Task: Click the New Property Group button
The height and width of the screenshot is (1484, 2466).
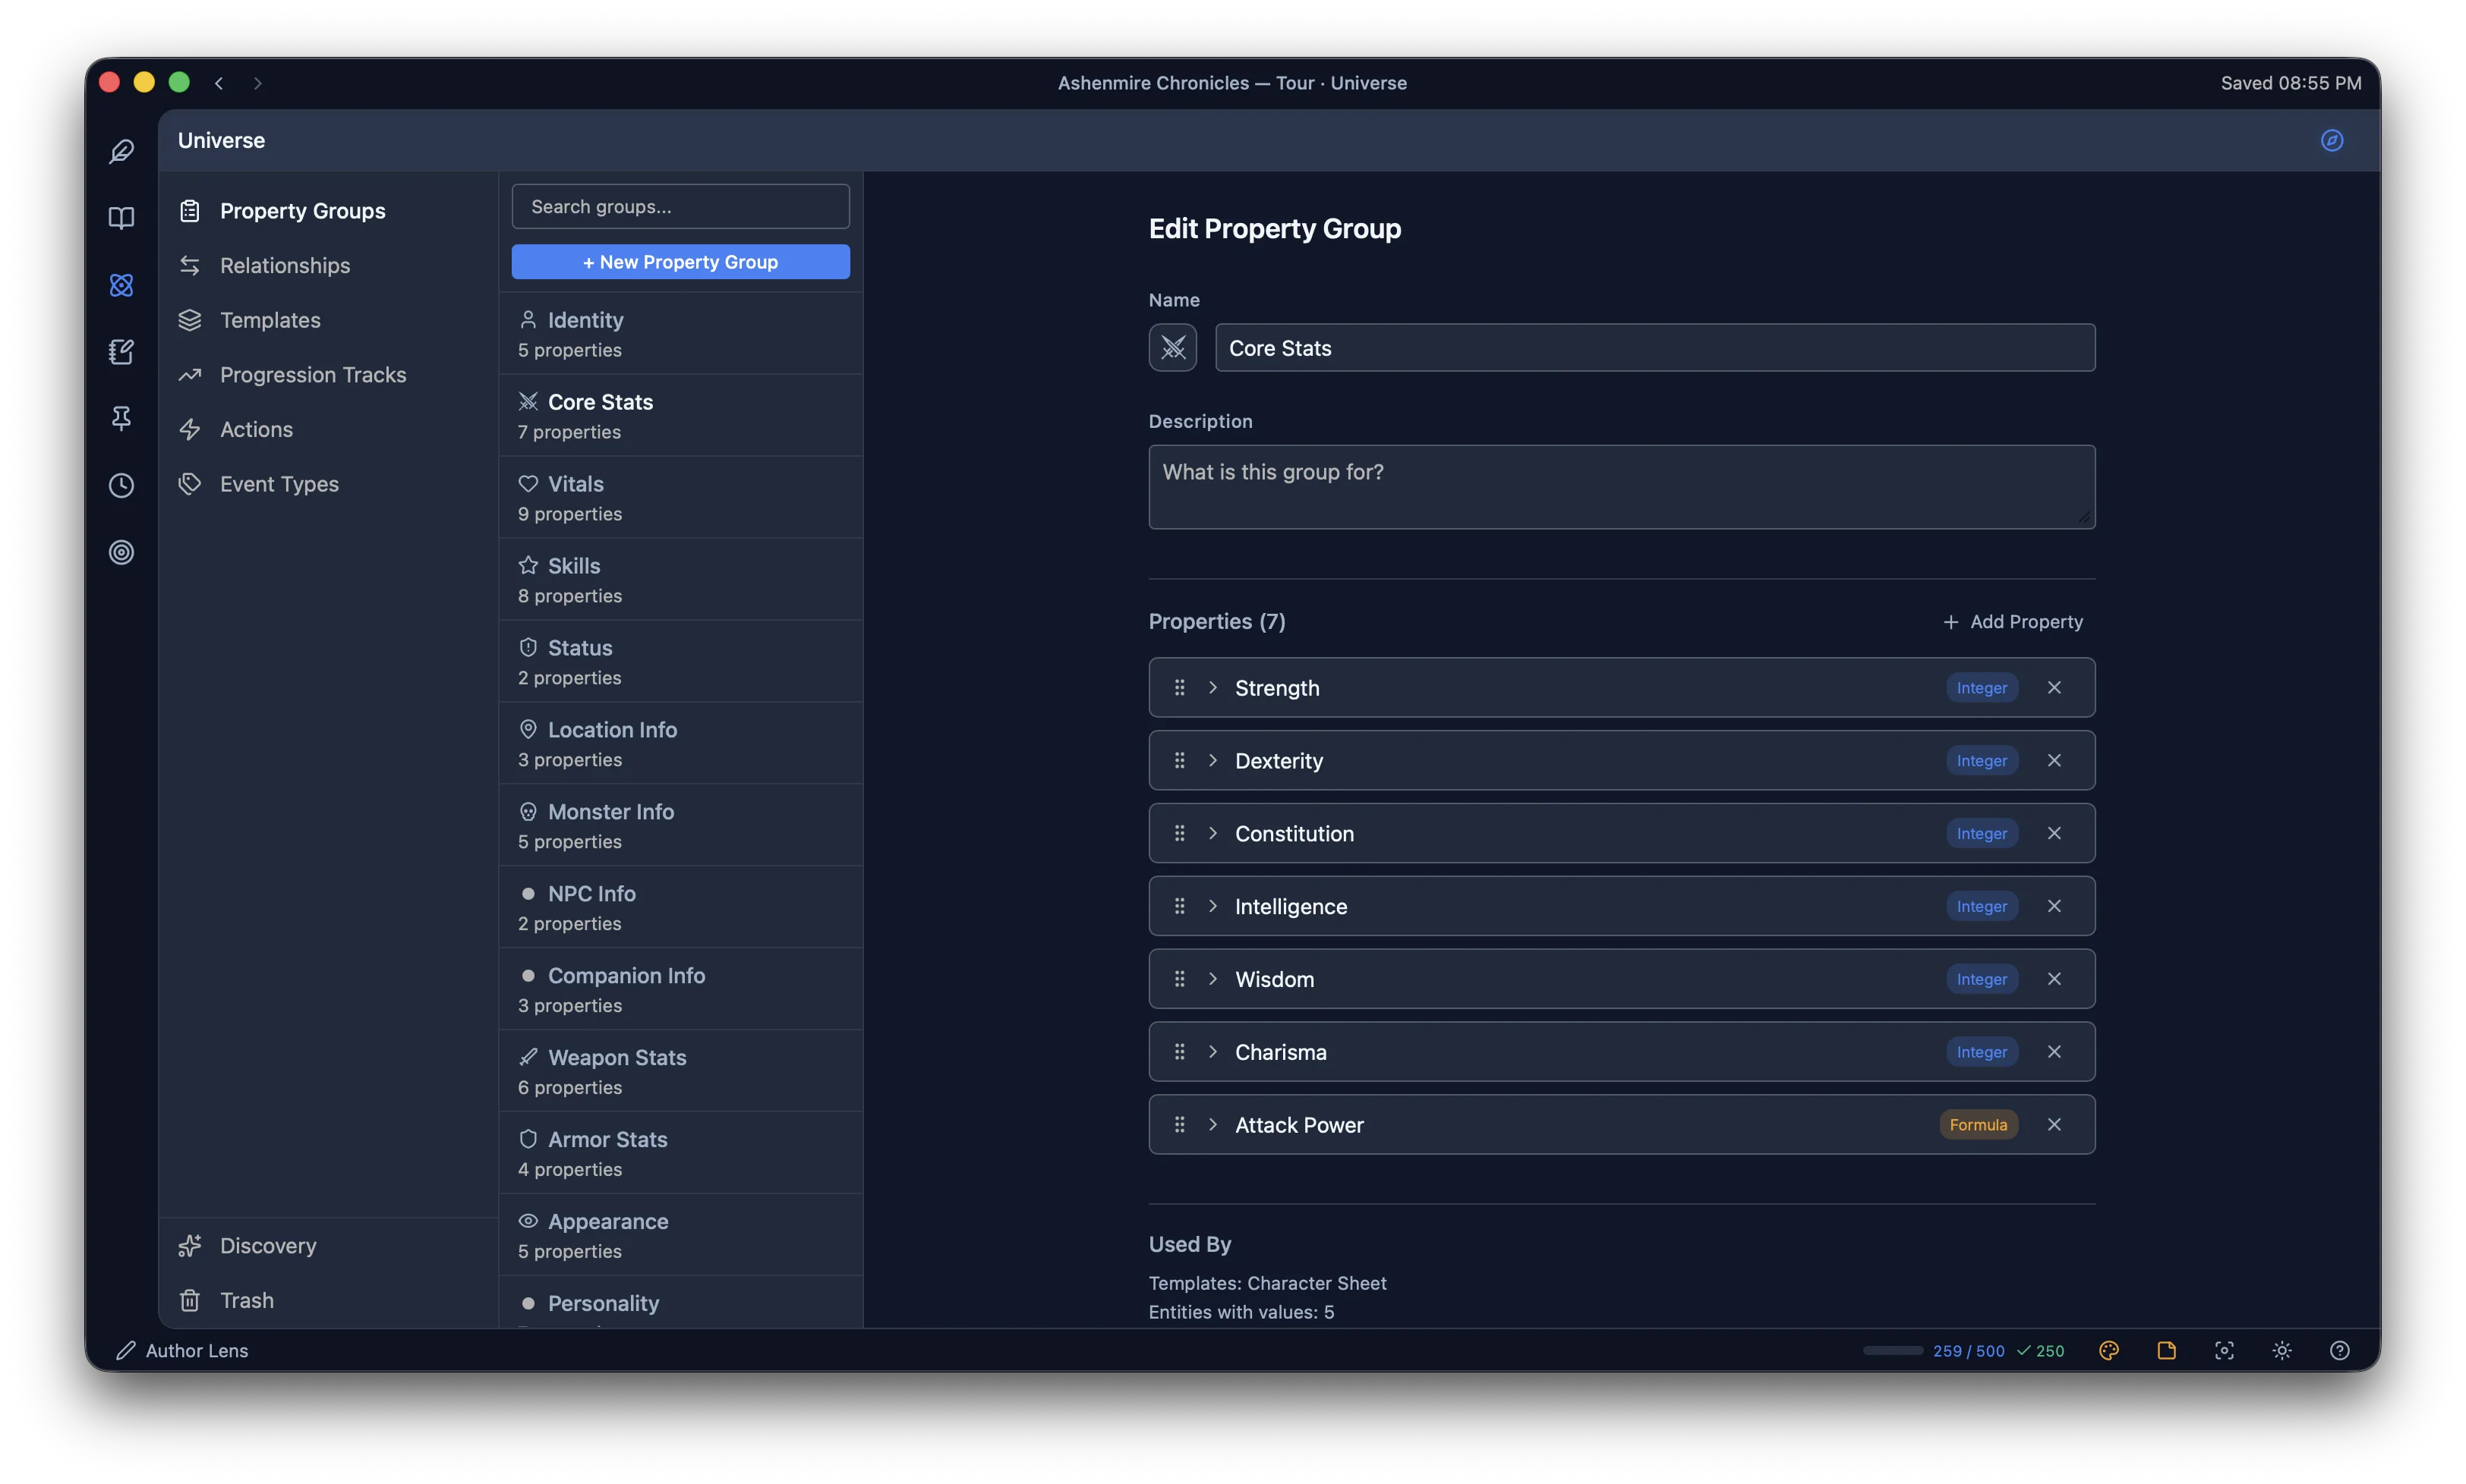Action: (x=680, y=261)
